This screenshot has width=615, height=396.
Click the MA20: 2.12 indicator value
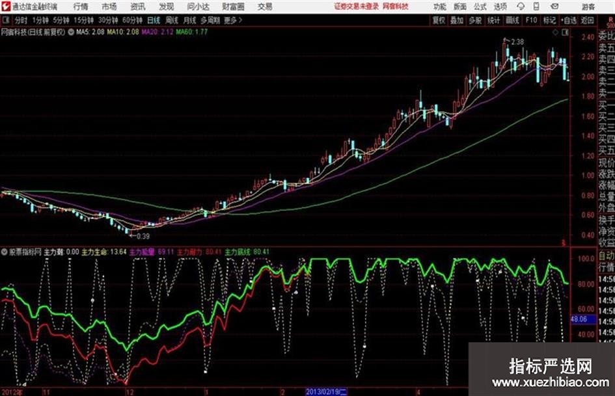pyautogui.click(x=157, y=32)
